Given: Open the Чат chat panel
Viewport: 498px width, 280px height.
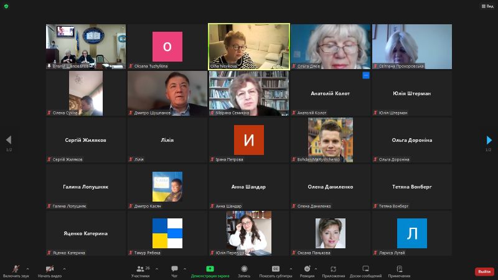Looking at the screenshot, I should pyautogui.click(x=174, y=271).
